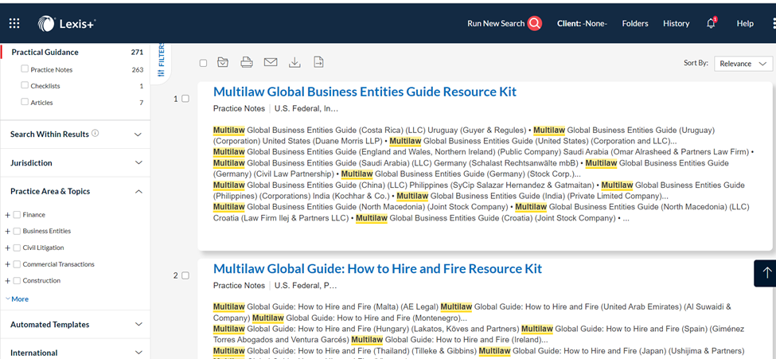The image size is (776, 359).
Task: Click the Civil Litigation topic label
Action: [43, 248]
